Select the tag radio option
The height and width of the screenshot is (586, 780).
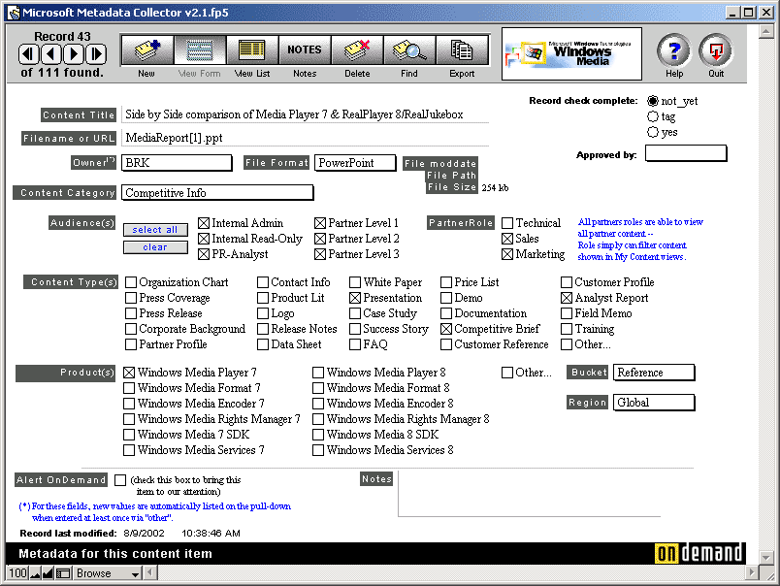653,116
